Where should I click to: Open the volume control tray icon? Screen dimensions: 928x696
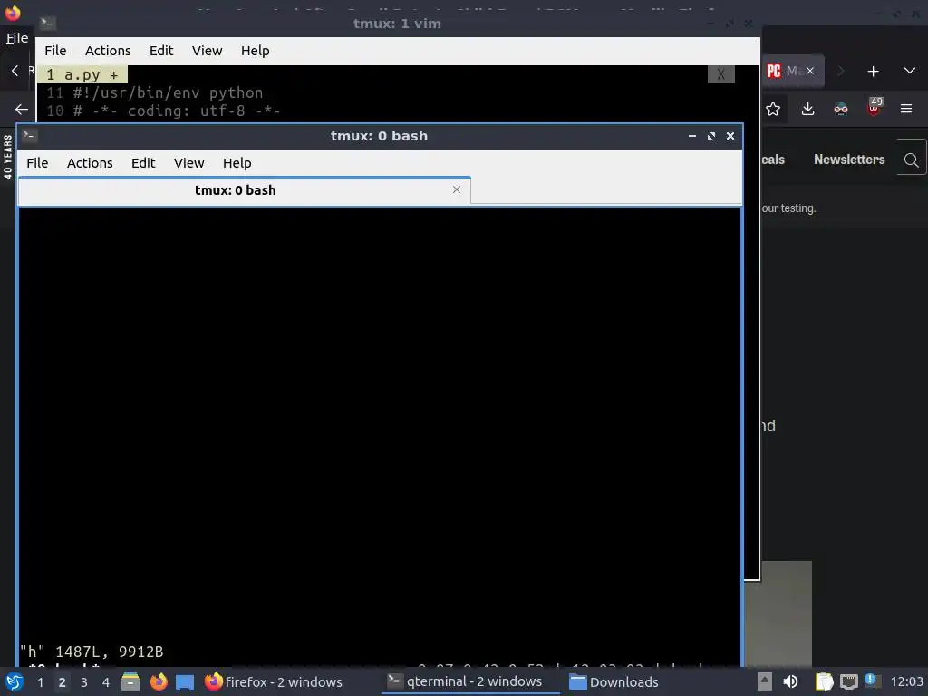click(x=790, y=681)
